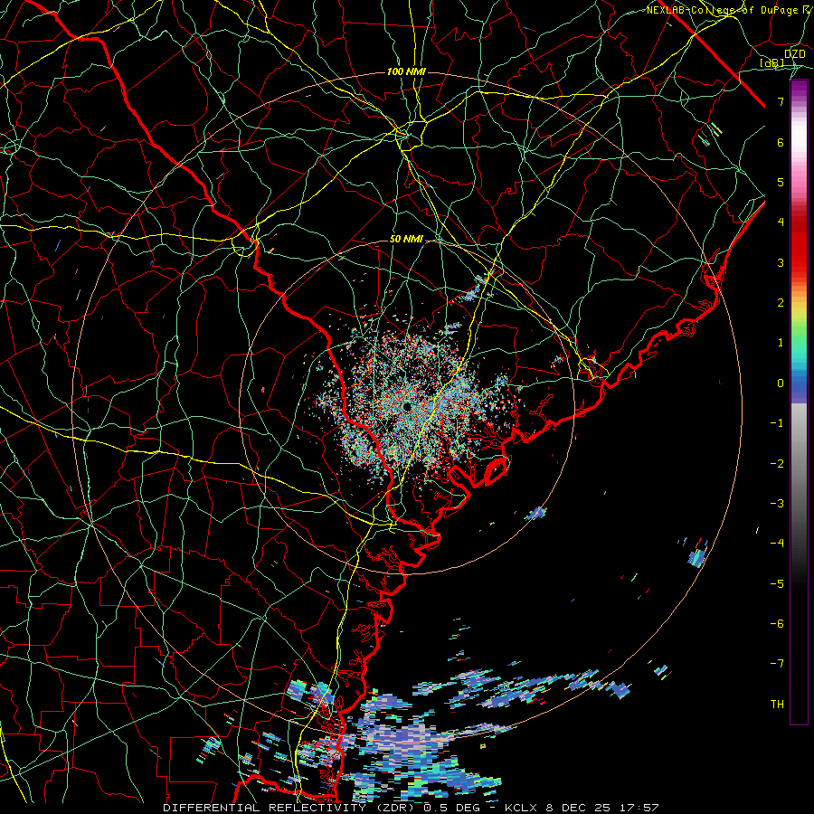
Task: Click the "1" value on color scale
Action: [781, 343]
